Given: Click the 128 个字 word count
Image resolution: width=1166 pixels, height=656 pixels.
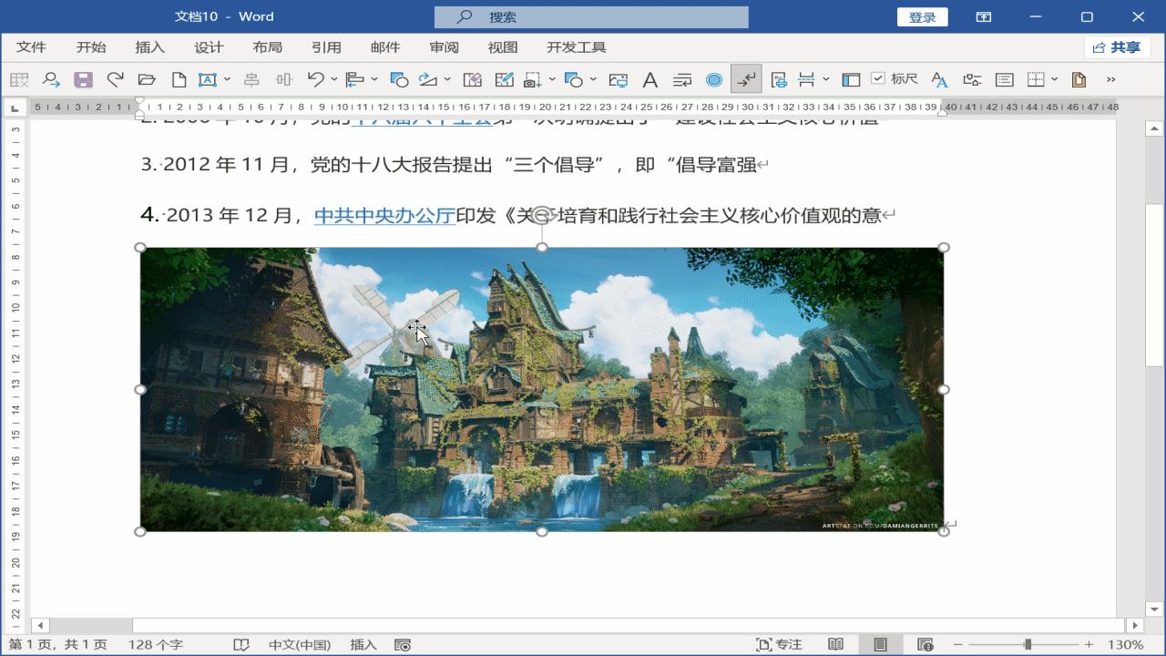Looking at the screenshot, I should pyautogui.click(x=155, y=645).
